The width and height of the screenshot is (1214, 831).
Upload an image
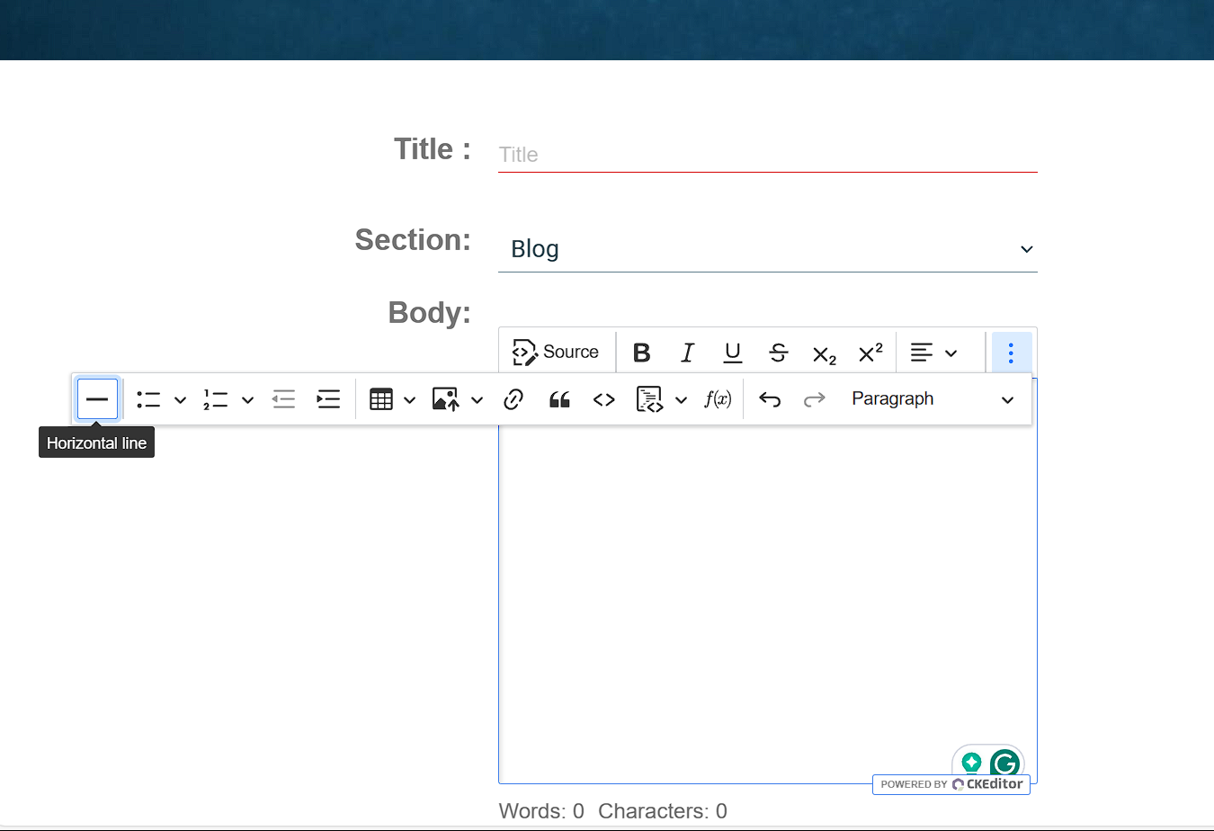444,398
